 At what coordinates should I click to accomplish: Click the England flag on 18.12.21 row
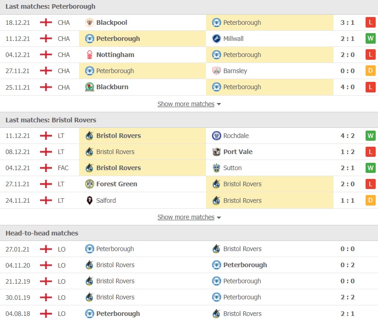[46, 23]
